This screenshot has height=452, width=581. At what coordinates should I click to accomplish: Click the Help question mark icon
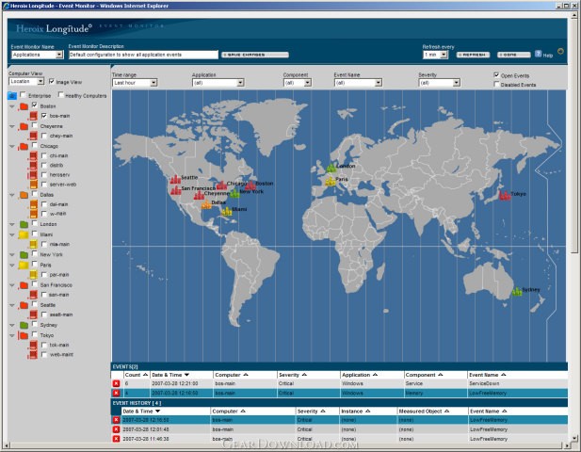[538, 54]
